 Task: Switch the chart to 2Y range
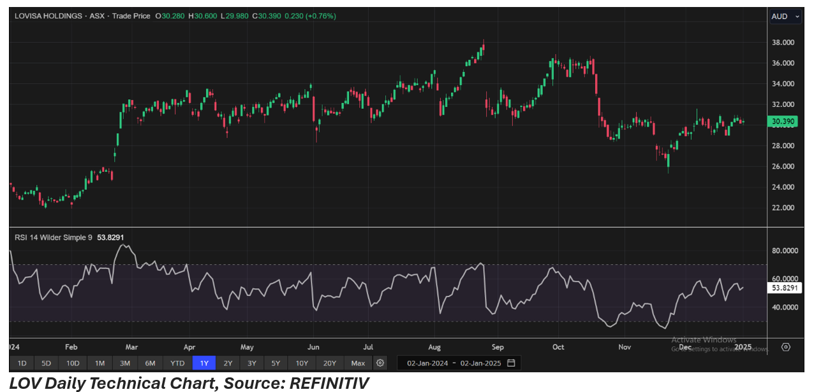click(x=228, y=363)
